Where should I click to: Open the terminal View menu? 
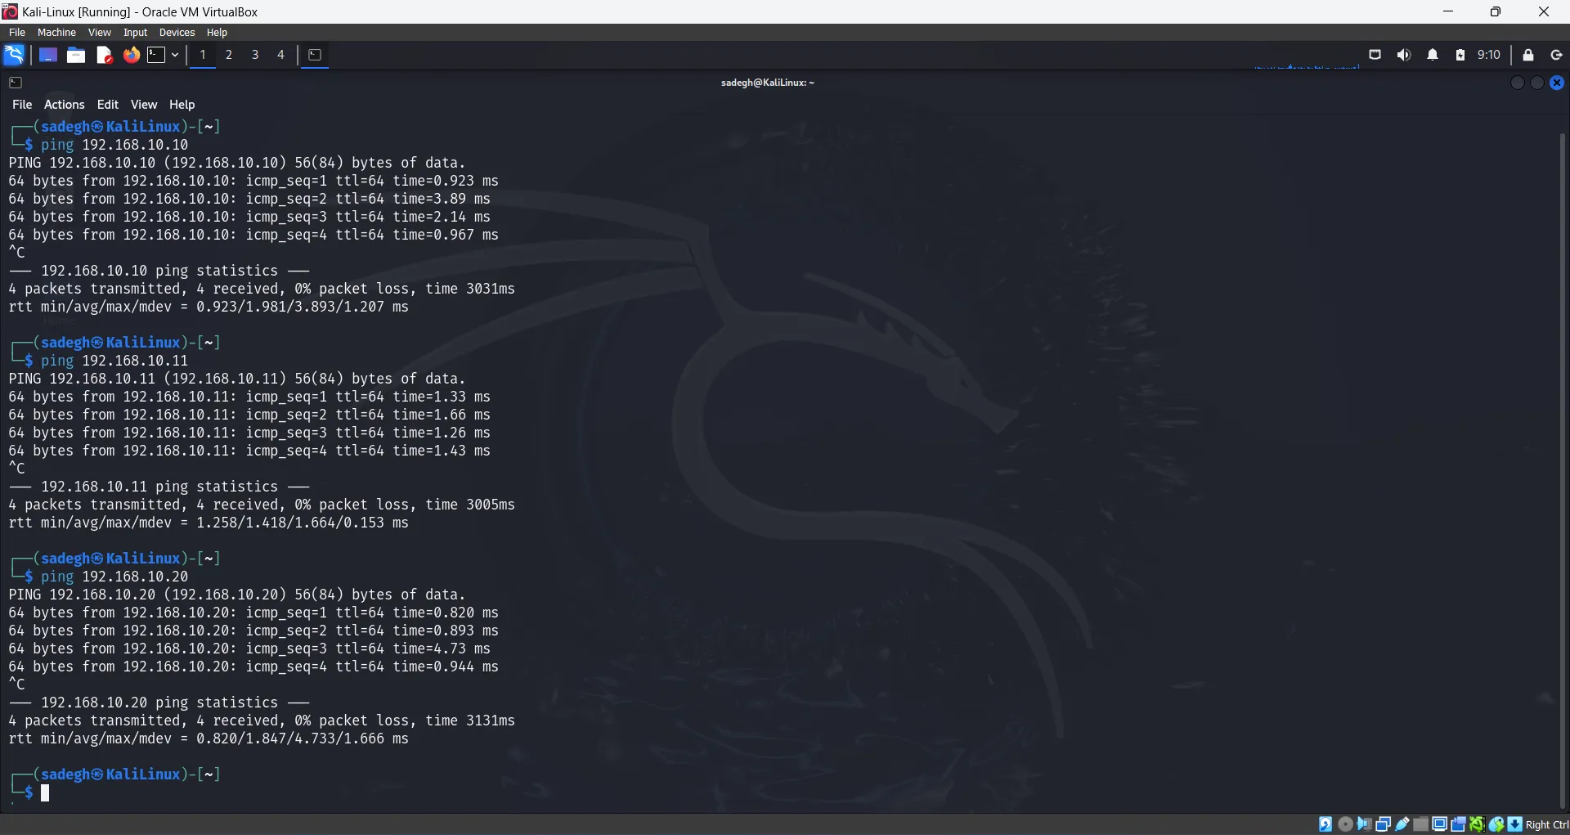tap(143, 105)
